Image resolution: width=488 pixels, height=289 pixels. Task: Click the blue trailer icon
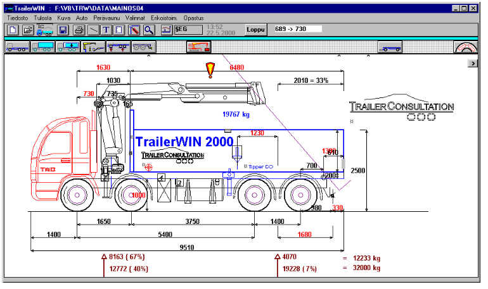click(390, 47)
